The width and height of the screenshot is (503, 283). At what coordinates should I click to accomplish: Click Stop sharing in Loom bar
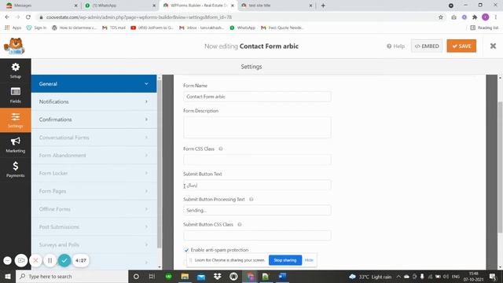click(x=285, y=260)
